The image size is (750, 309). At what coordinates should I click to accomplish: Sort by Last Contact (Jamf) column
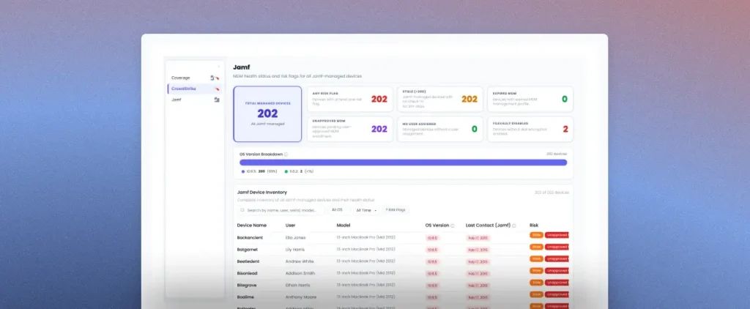coord(488,226)
